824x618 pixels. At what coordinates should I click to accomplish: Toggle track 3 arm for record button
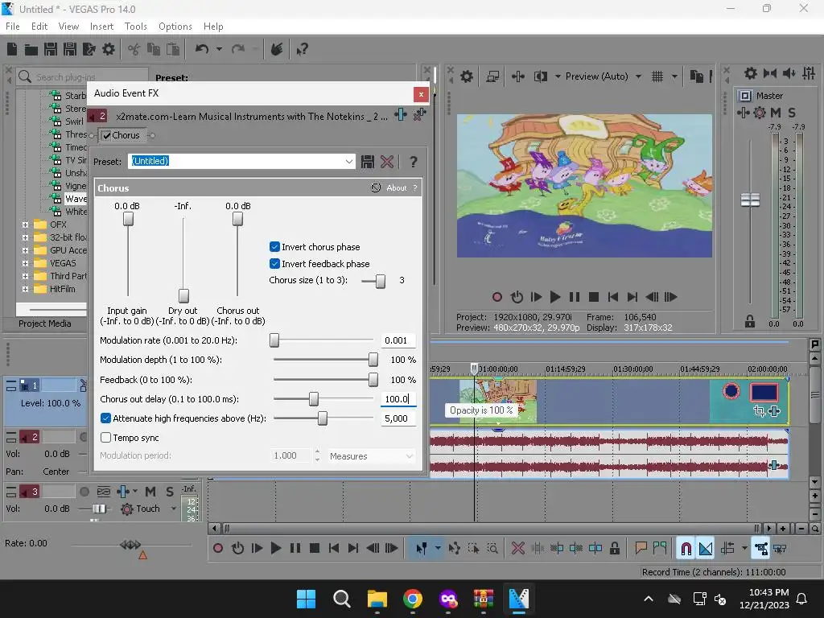coord(84,492)
